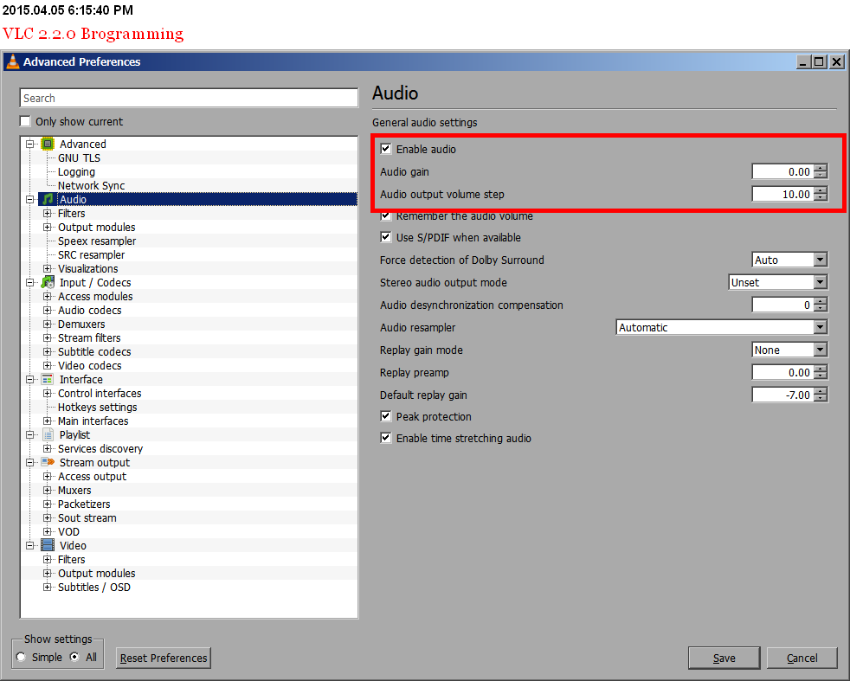
Task: Expand the Services discovery node
Action: coord(47,448)
